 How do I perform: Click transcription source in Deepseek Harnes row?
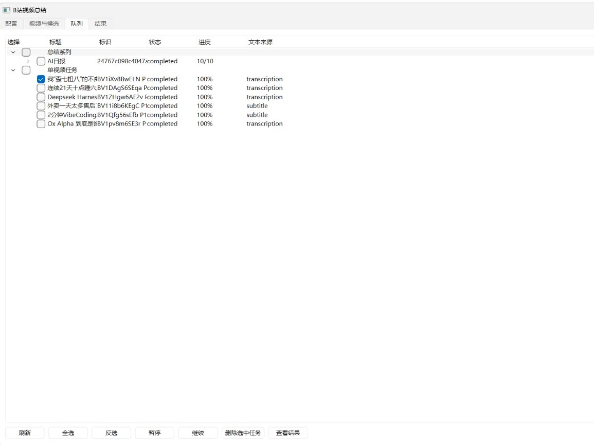264,97
